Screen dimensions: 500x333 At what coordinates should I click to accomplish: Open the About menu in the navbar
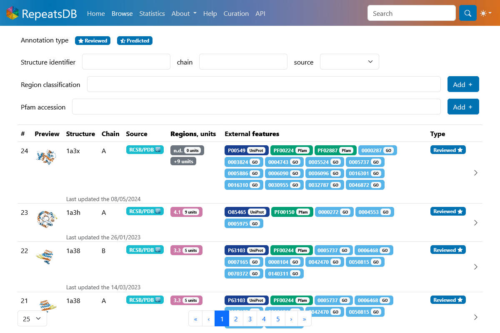pos(184,13)
